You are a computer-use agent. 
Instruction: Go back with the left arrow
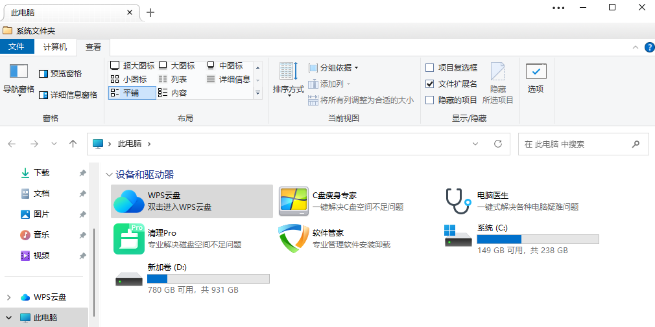tap(12, 144)
